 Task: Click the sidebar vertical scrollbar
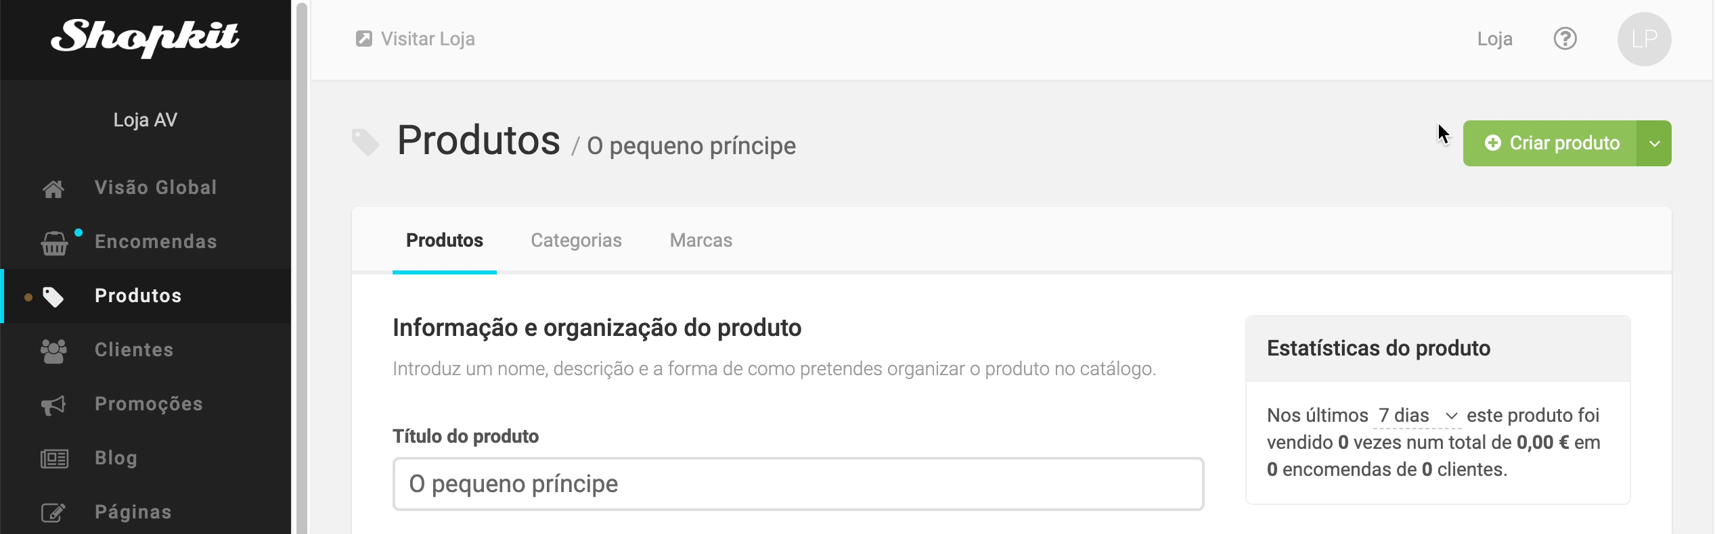(x=301, y=270)
